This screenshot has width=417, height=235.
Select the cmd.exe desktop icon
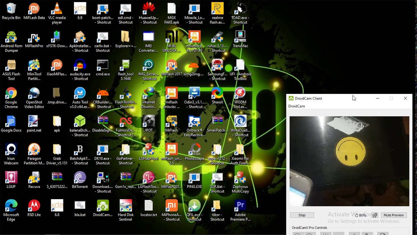(103, 68)
